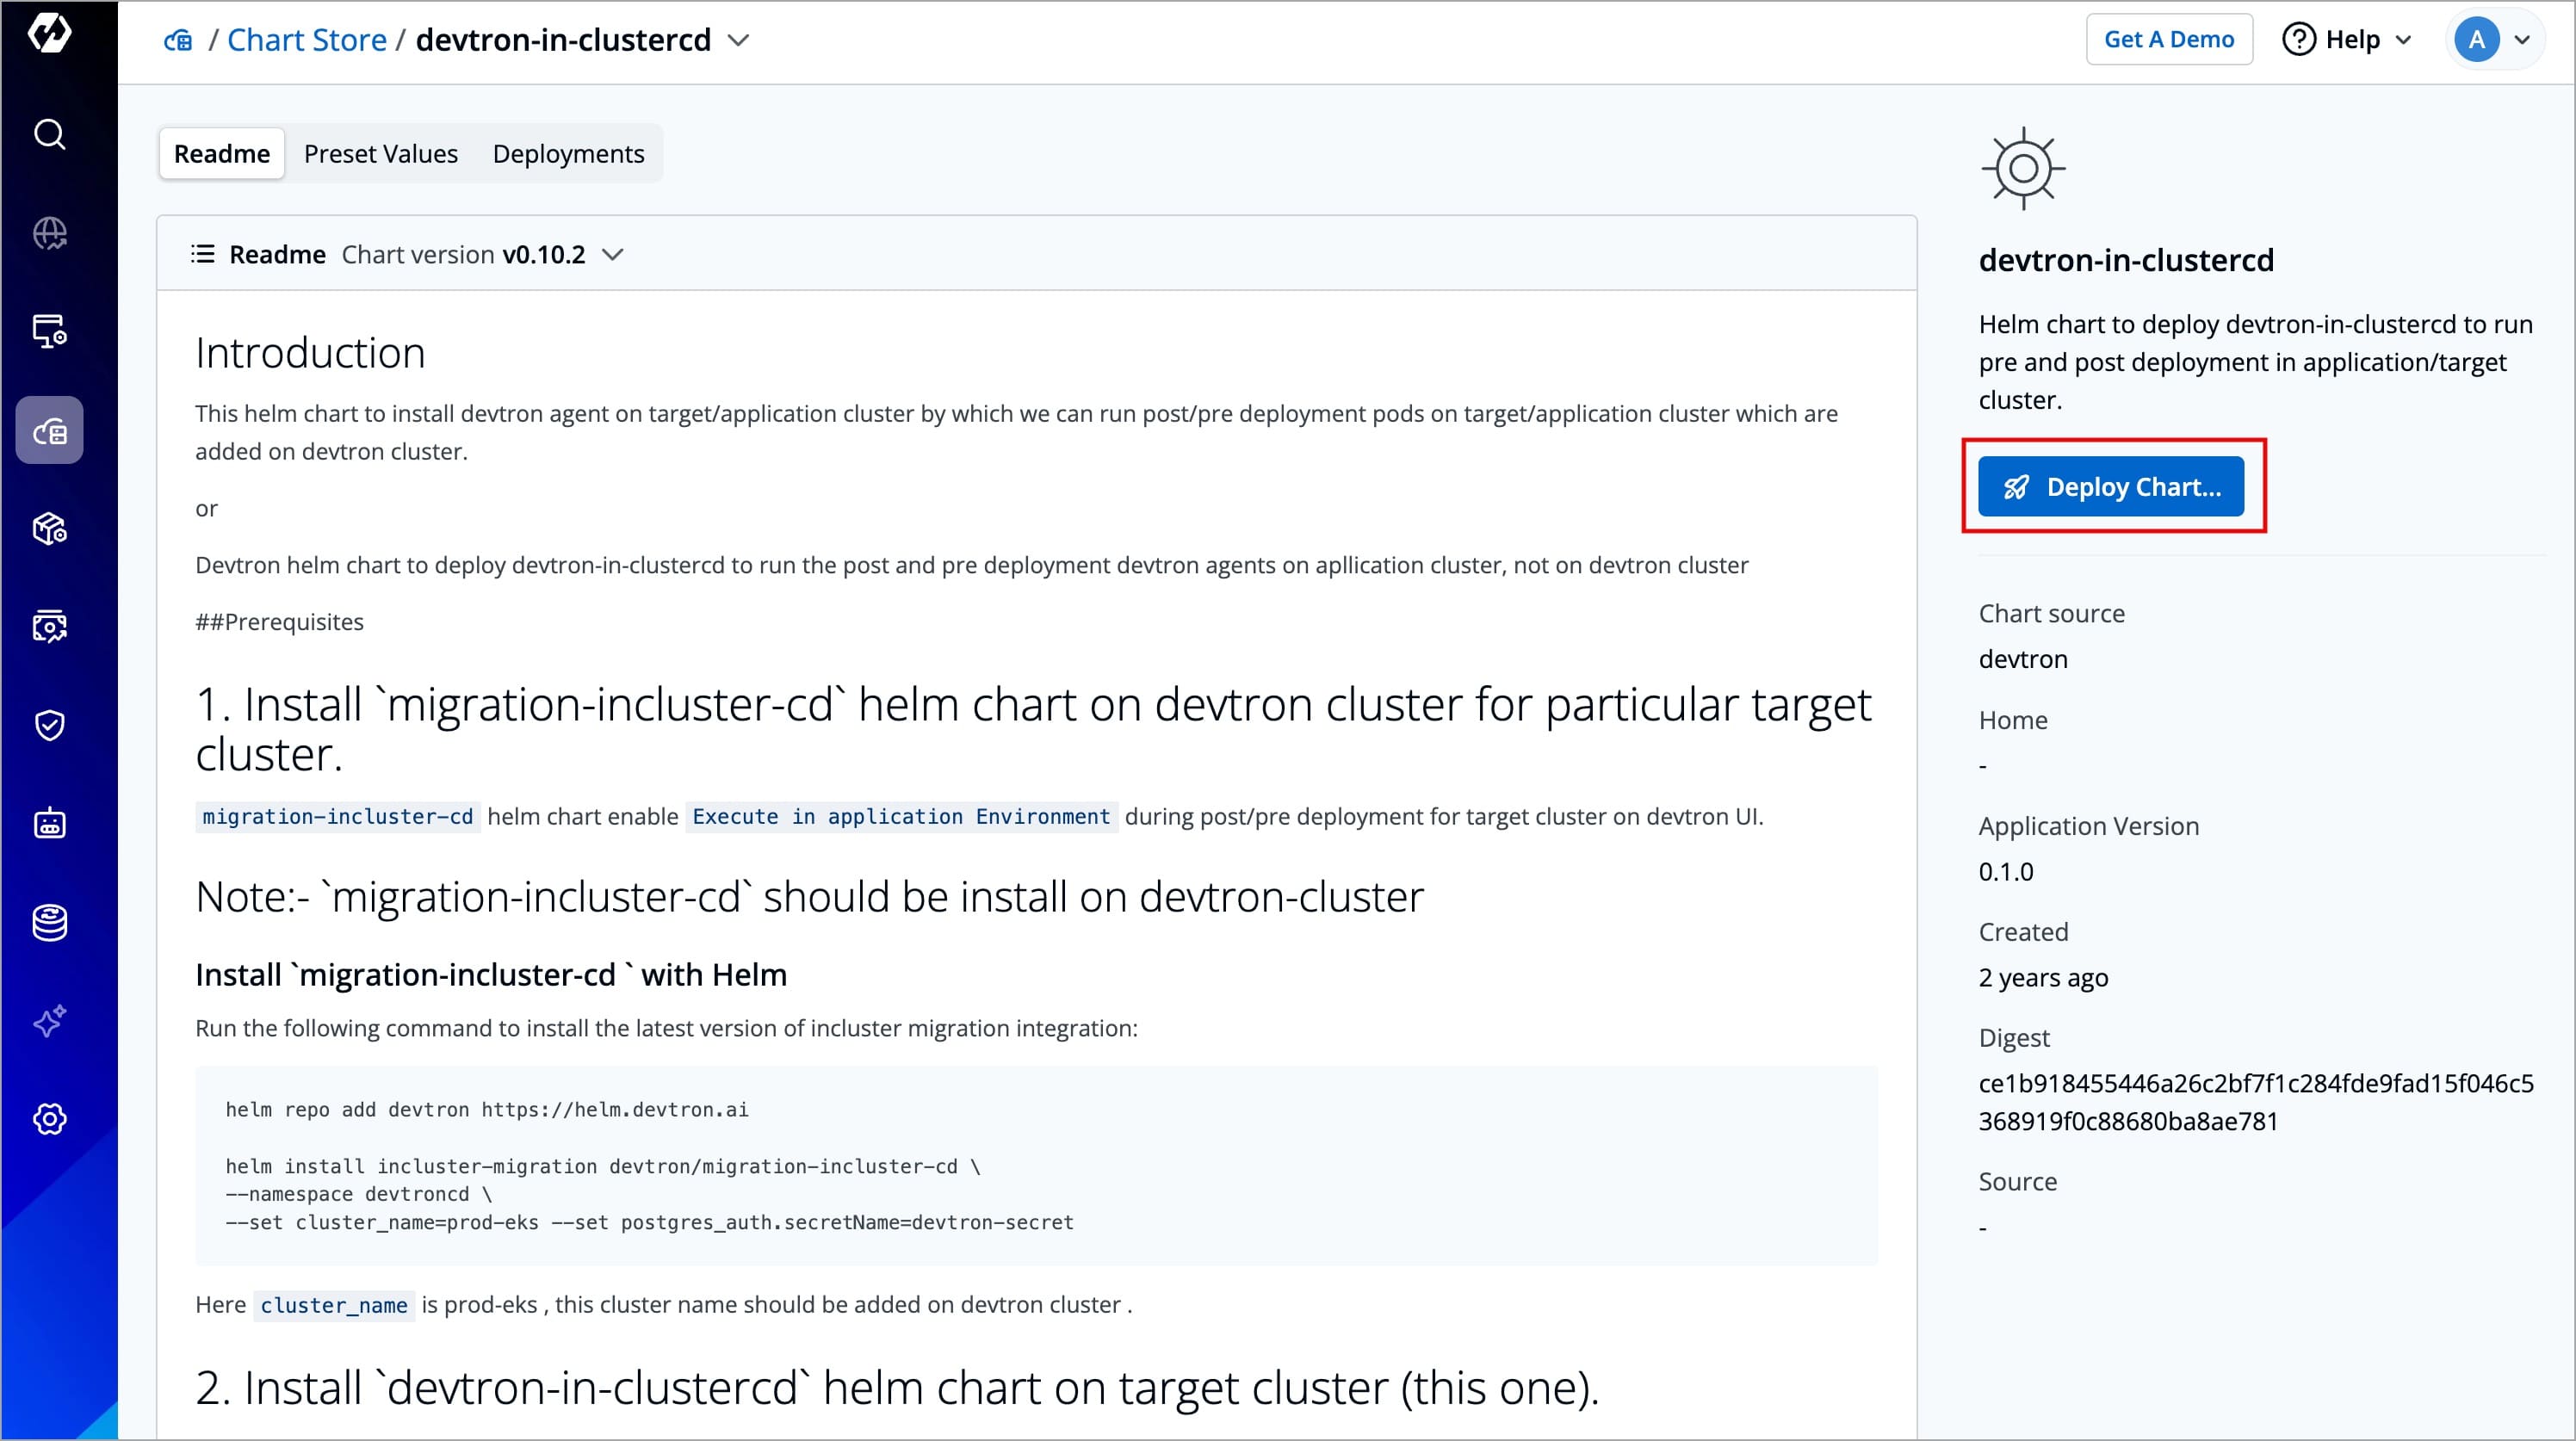Image resolution: width=2576 pixels, height=1441 pixels.
Task: Open the database stack icon in sidebar
Action: [x=49, y=922]
